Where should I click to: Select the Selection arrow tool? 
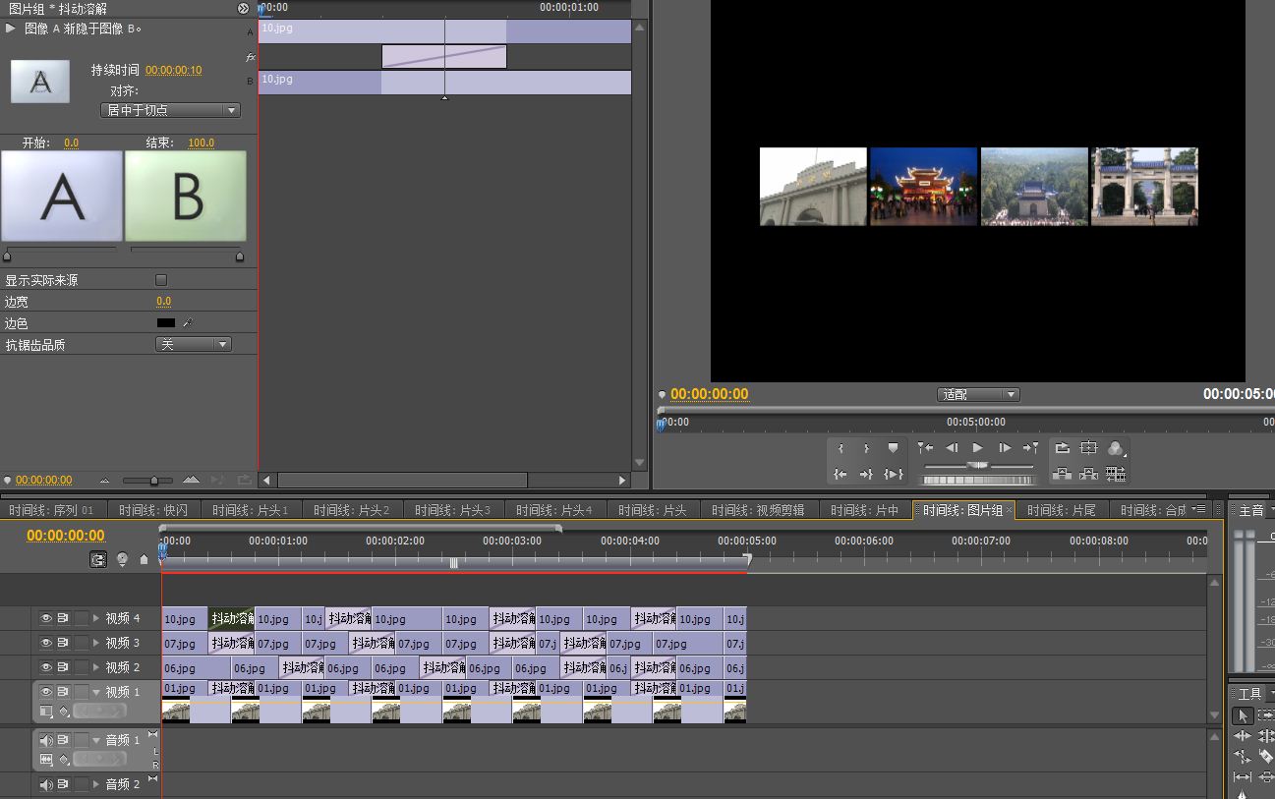pos(1243,715)
